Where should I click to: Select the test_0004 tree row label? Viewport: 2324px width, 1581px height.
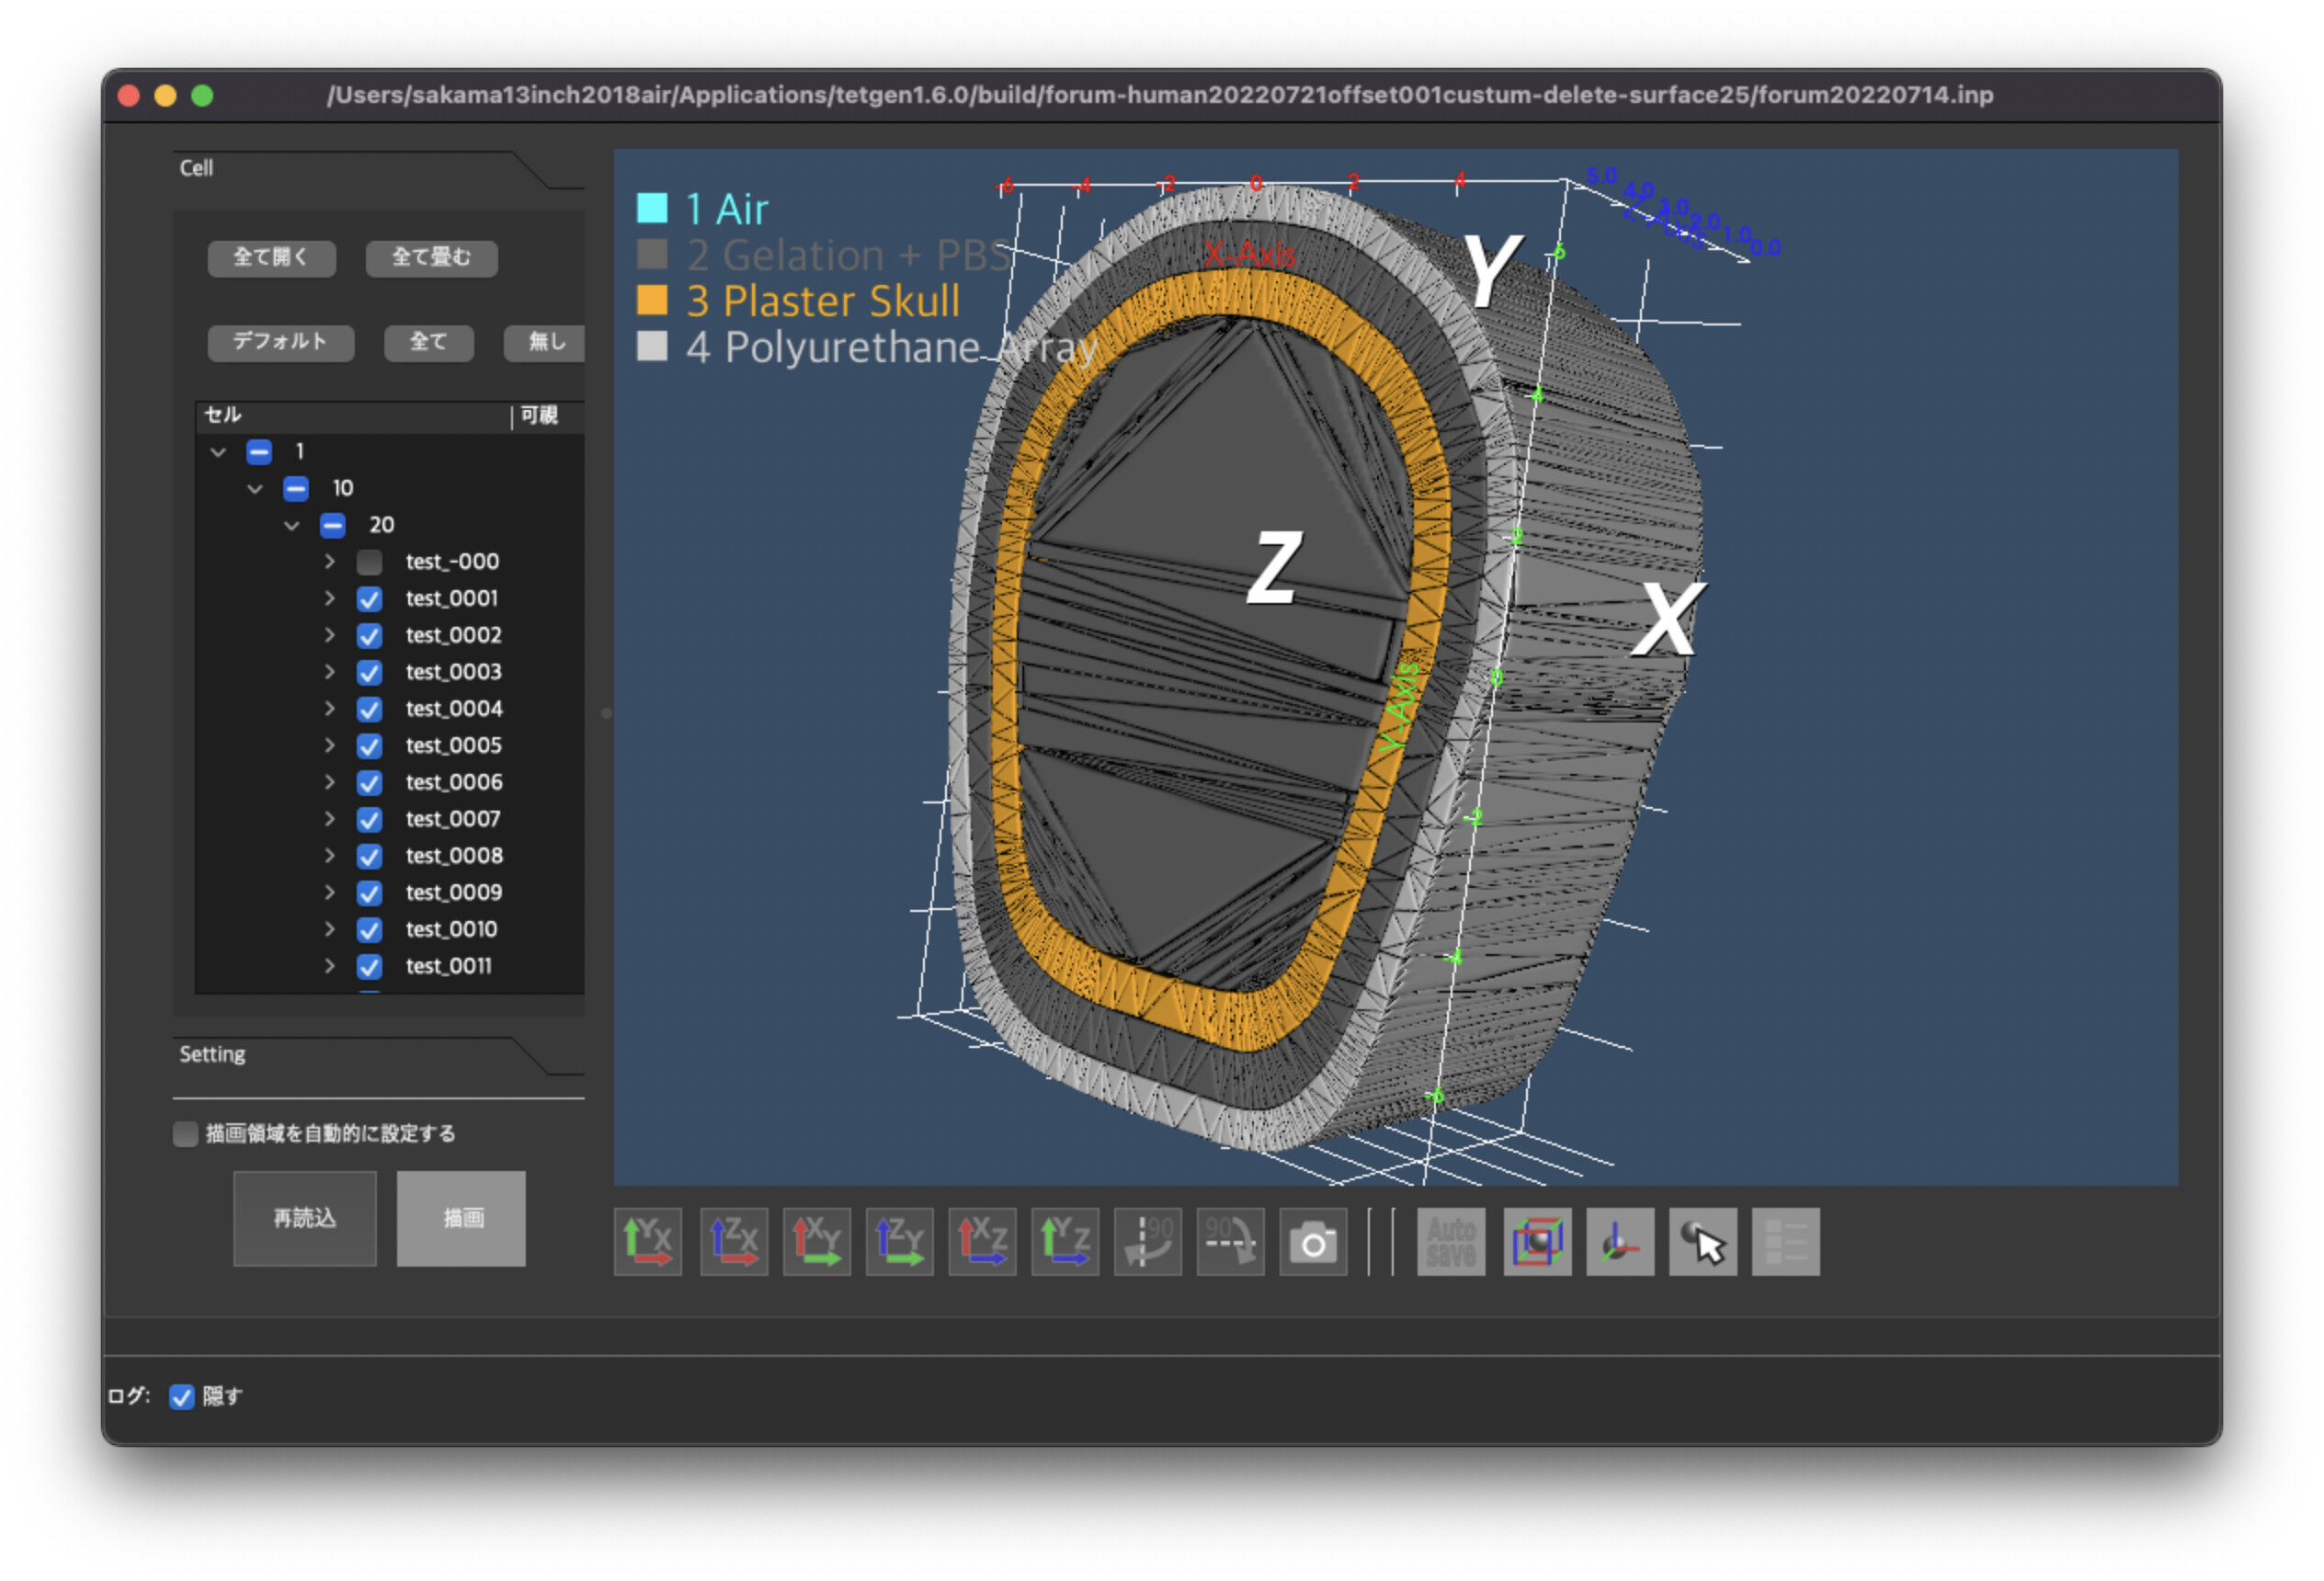pyautogui.click(x=454, y=709)
